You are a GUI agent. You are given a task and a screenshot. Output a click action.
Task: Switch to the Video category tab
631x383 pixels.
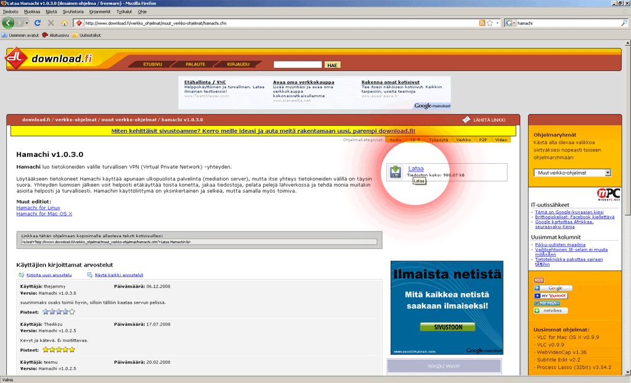tap(501, 140)
